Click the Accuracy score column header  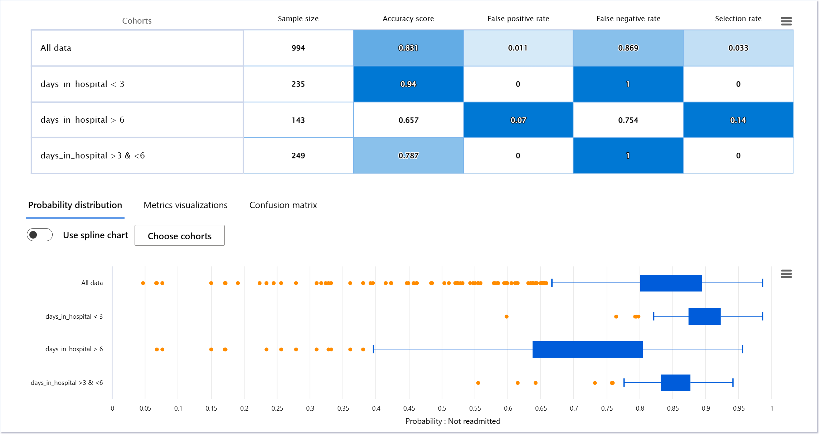point(408,19)
